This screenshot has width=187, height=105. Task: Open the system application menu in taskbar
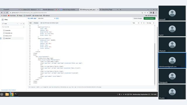tap(2, 94)
